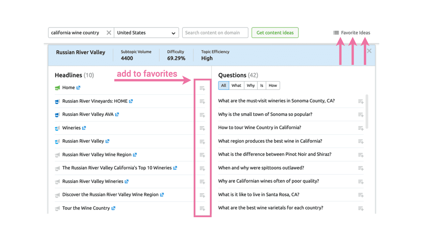Switch questions filter to 'How'

pyautogui.click(x=273, y=85)
